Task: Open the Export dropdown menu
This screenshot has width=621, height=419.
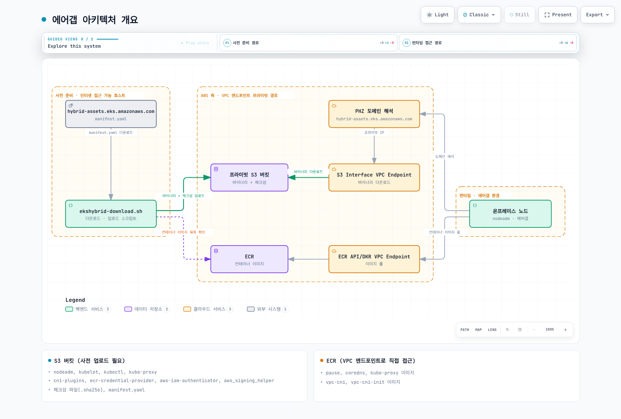Action: tap(597, 15)
